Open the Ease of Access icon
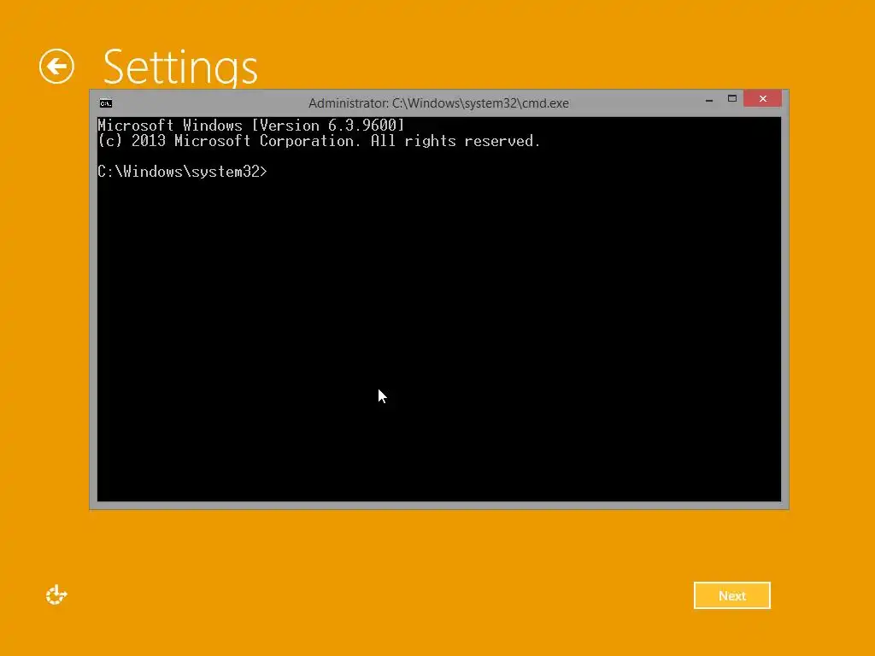Screen dimensions: 875x656 (x=56, y=595)
